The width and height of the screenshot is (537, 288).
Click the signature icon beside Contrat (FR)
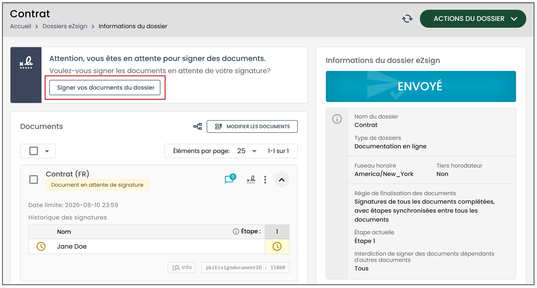click(x=251, y=179)
